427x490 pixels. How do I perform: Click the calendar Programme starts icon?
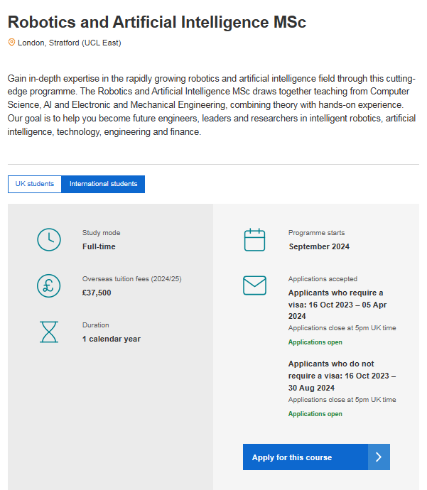pos(254,239)
